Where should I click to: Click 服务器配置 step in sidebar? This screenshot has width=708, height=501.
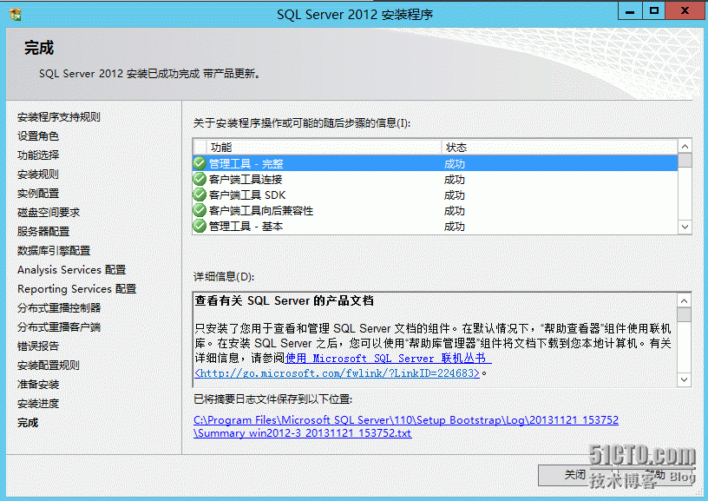[x=43, y=231]
